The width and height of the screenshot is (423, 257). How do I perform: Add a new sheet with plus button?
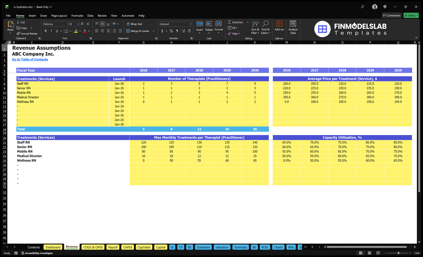point(312,247)
